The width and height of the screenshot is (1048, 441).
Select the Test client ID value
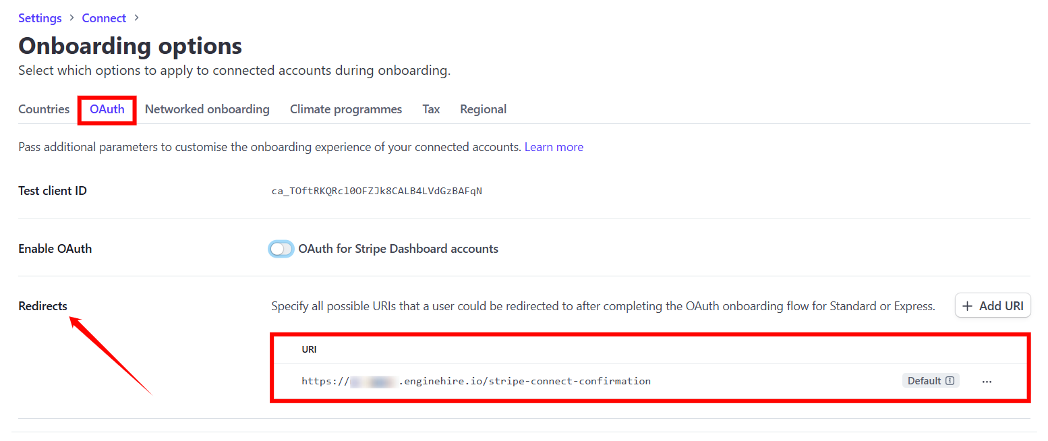click(376, 191)
